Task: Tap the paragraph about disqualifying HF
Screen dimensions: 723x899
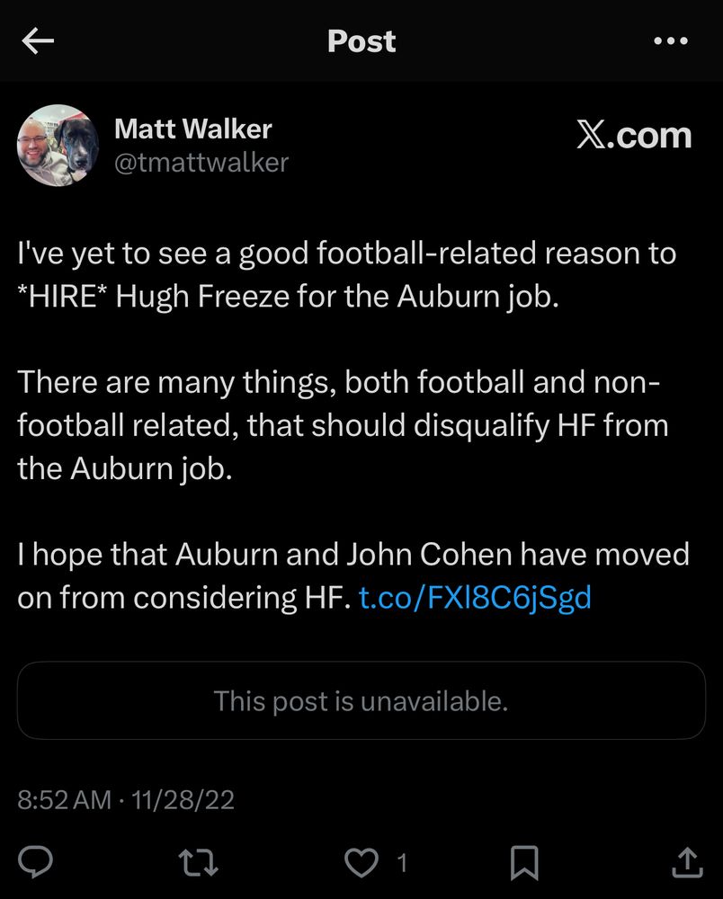Action: (343, 425)
